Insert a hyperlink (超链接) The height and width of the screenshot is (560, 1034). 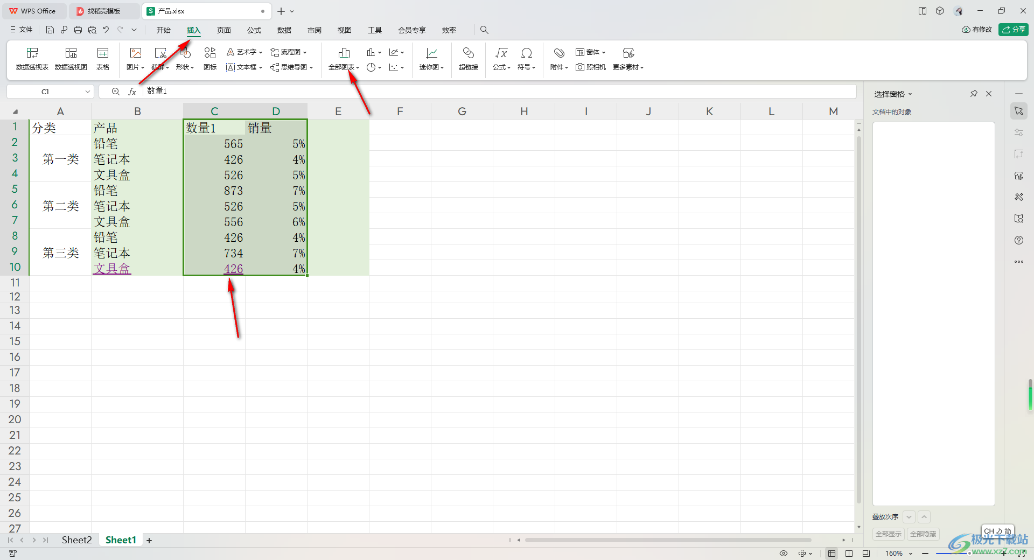point(469,59)
